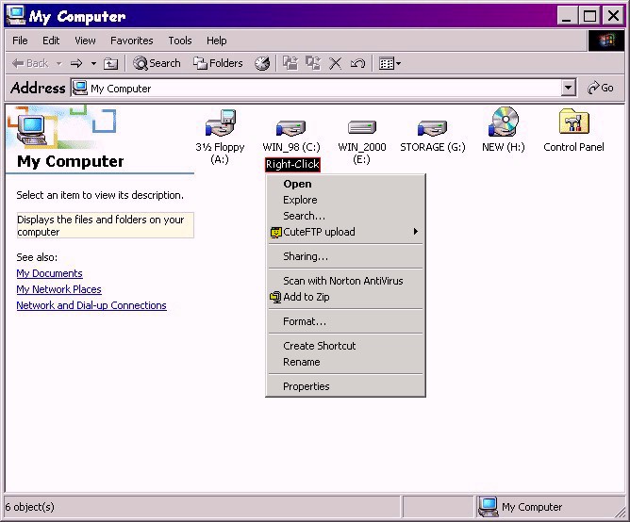Click the My Computer title bar icon
The width and height of the screenshot is (630, 522).
(x=16, y=16)
